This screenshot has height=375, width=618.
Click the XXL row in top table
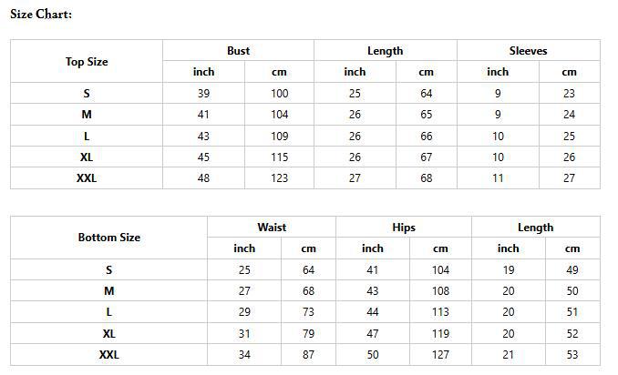point(87,178)
